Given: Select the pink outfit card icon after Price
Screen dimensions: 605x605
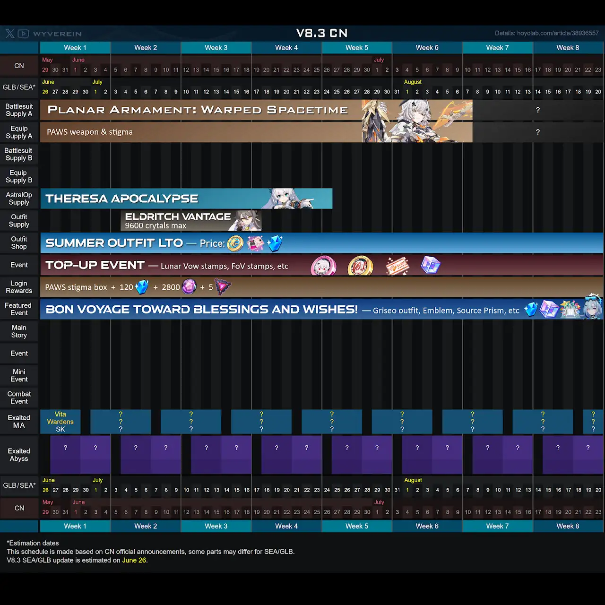Looking at the screenshot, I should pos(255,243).
